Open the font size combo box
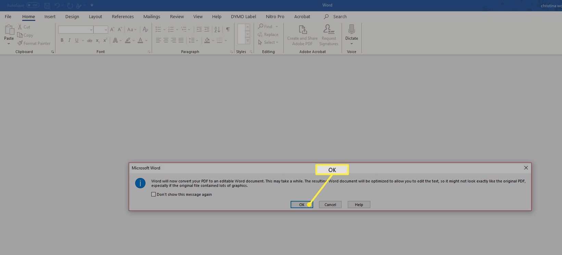The image size is (562, 255). (101, 30)
